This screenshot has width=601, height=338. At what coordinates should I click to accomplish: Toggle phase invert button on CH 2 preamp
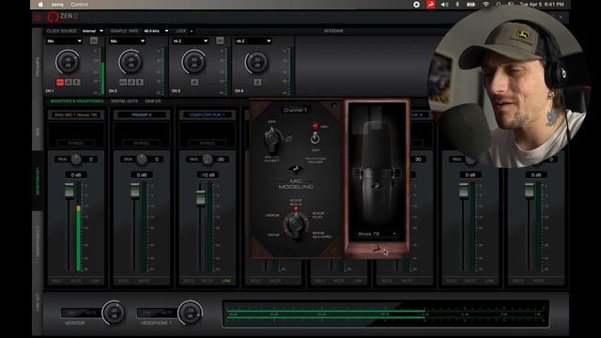(x=131, y=83)
